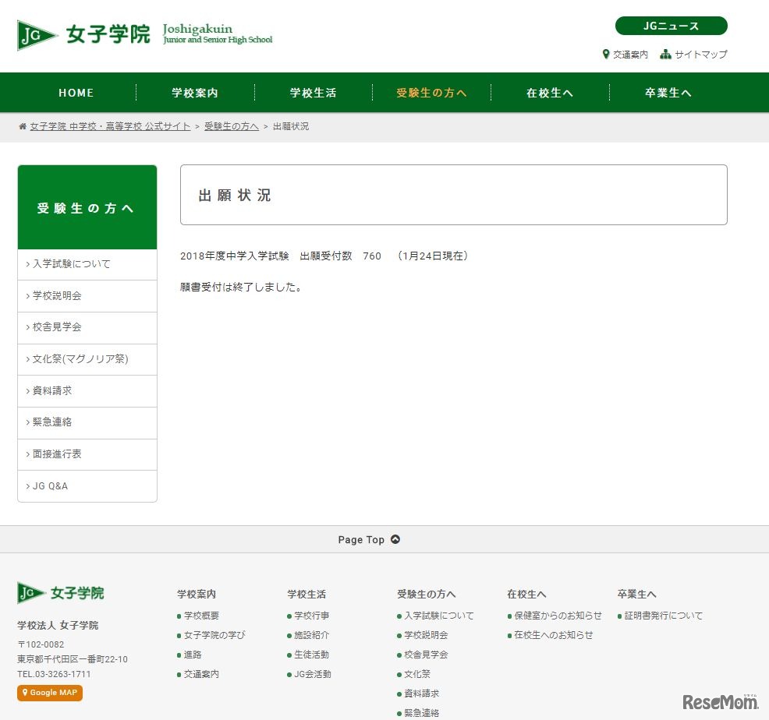Select 在校生へ in the navigation bar

[550, 92]
